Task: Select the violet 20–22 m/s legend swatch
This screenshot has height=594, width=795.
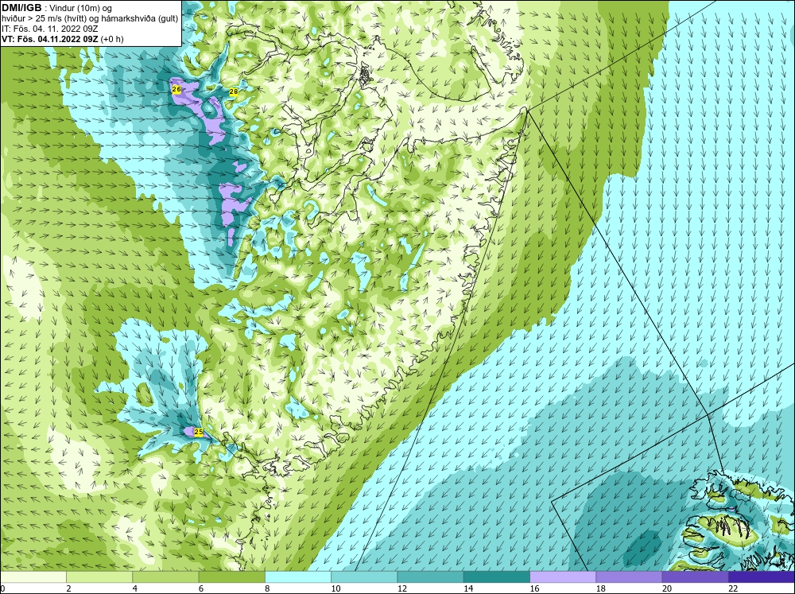Action: click(x=695, y=577)
